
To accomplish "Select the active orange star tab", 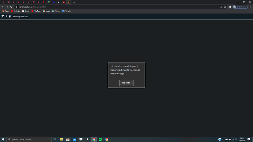I will pyautogui.click(x=69, y=2).
